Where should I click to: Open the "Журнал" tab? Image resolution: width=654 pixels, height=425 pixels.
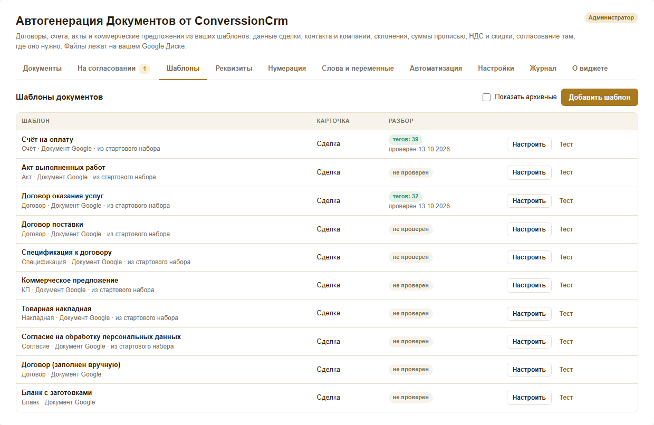pyautogui.click(x=543, y=69)
